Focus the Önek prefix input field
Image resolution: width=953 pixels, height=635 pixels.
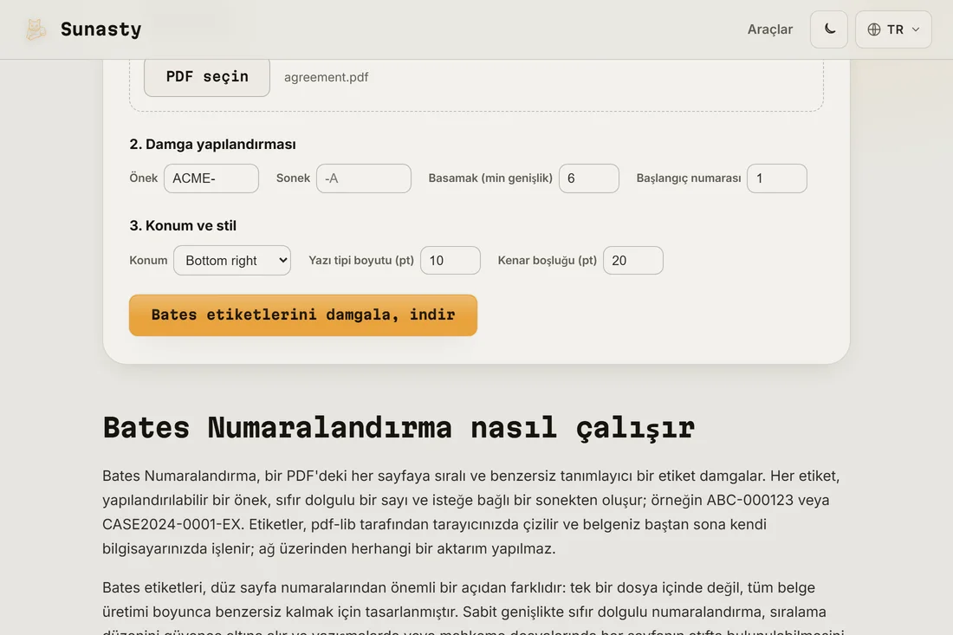click(211, 178)
